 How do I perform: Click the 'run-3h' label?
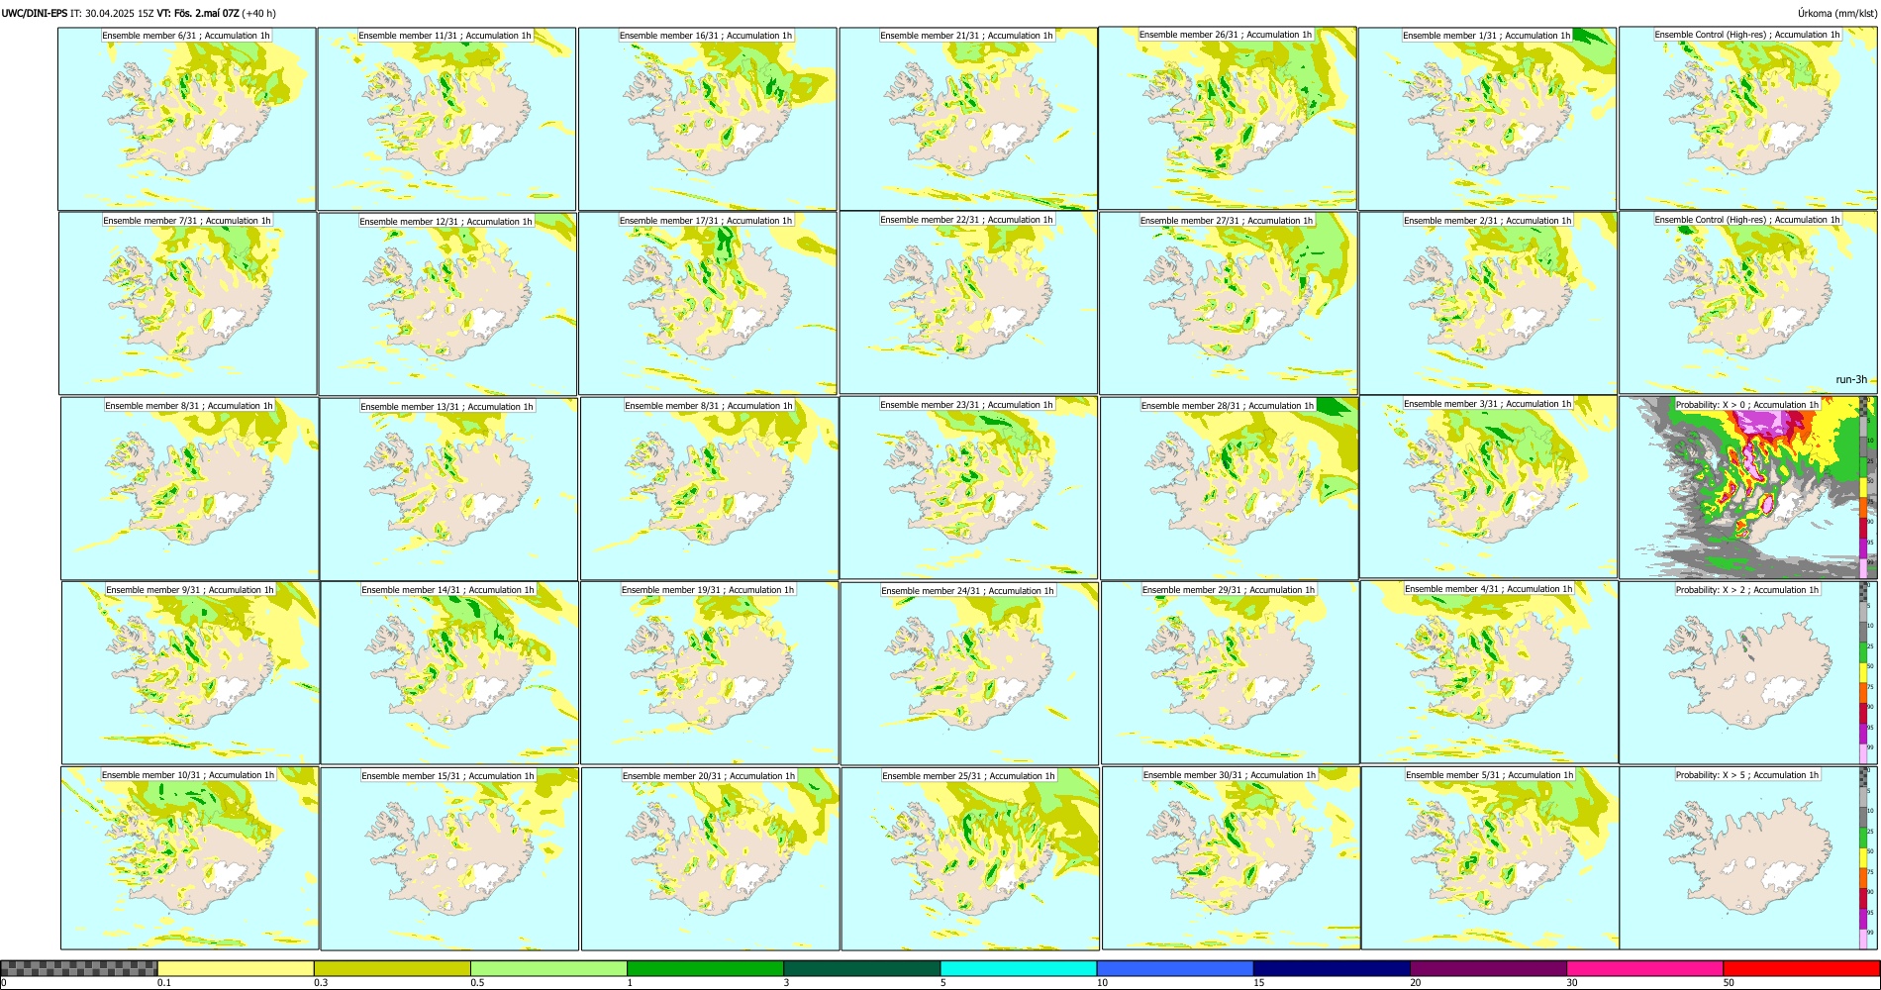[1851, 379]
